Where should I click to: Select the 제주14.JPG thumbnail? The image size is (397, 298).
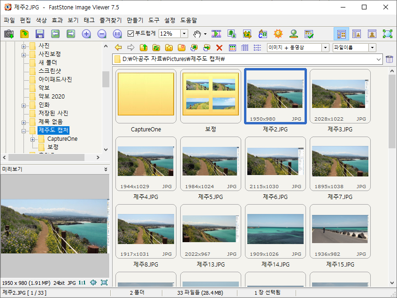coord(275,231)
